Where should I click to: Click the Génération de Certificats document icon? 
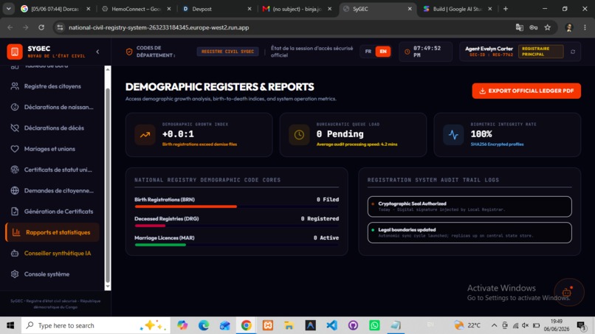coord(15,211)
